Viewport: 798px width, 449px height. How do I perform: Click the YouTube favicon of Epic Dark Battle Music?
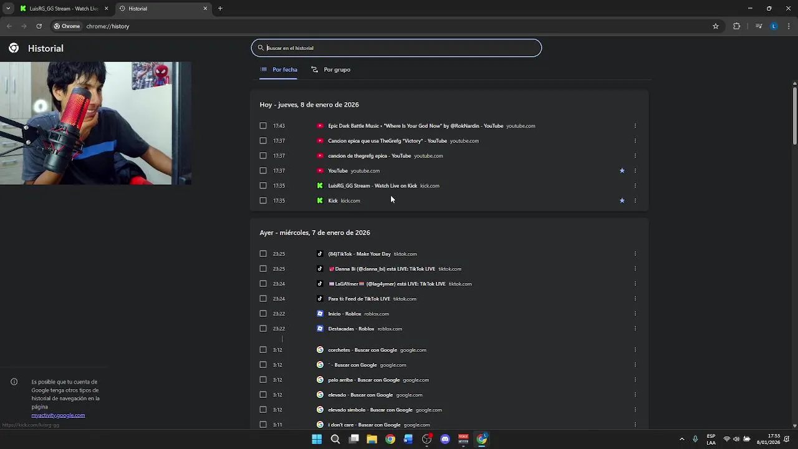320,126
